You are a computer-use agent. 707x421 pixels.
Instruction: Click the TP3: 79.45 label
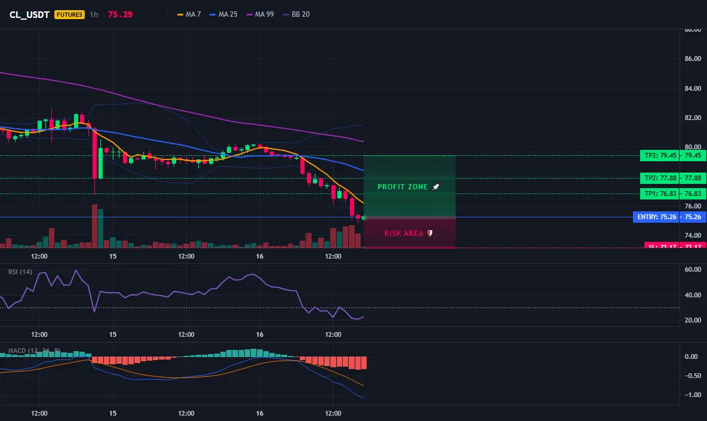[x=660, y=155]
